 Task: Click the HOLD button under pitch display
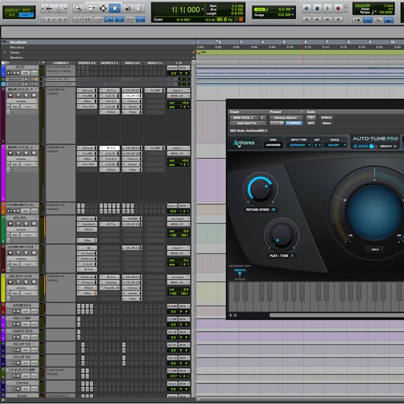[375, 250]
